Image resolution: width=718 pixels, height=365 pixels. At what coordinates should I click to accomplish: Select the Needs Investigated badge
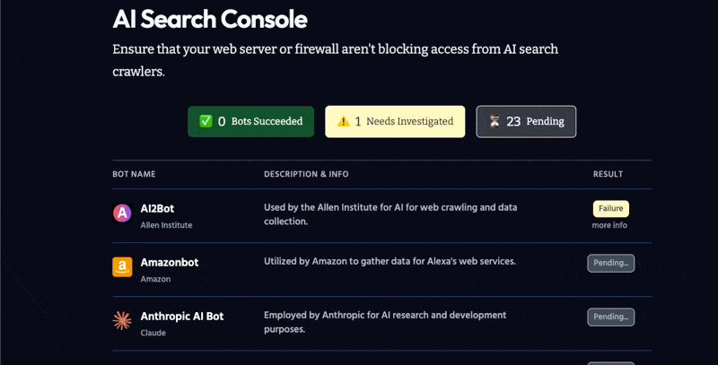[x=395, y=122]
